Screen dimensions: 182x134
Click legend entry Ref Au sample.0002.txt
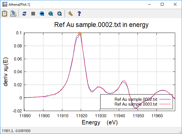pos(136,99)
